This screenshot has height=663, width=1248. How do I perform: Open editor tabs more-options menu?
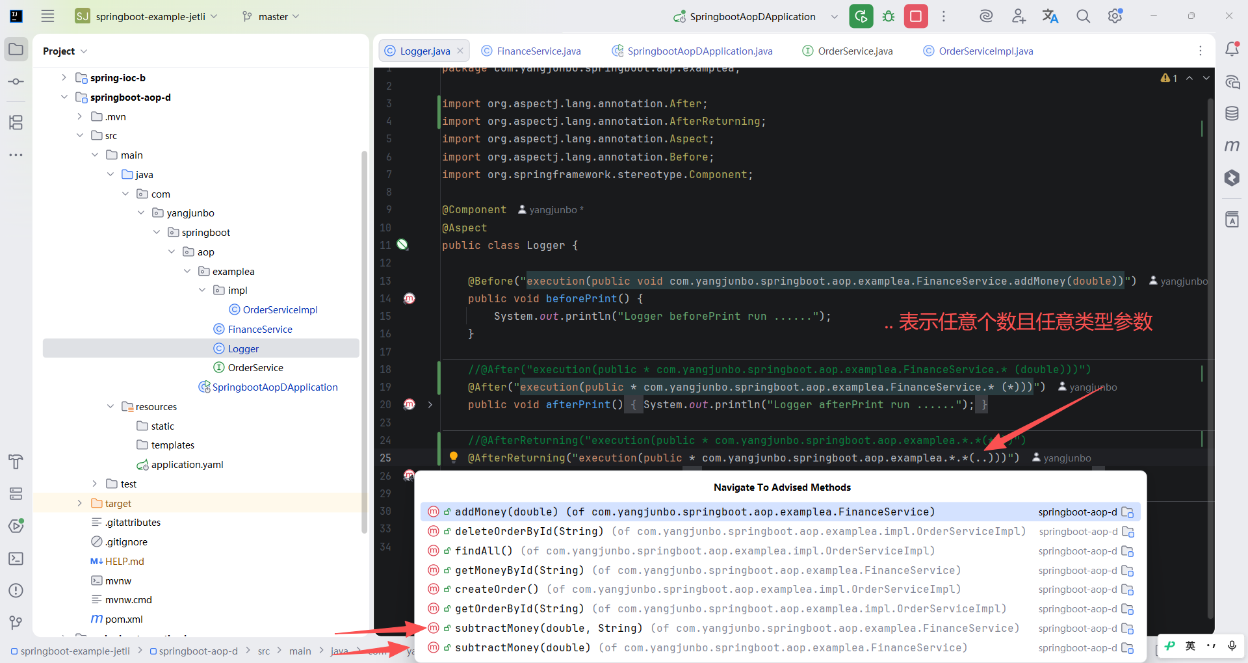point(1201,51)
